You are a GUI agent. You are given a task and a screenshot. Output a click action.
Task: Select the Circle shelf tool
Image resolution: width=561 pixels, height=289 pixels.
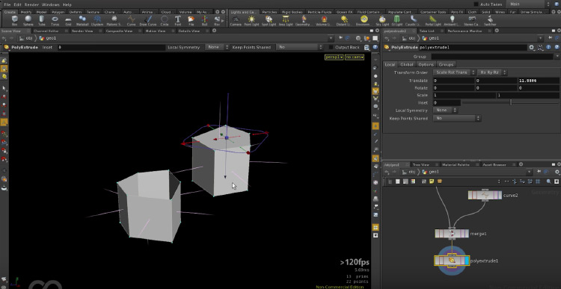(x=165, y=21)
